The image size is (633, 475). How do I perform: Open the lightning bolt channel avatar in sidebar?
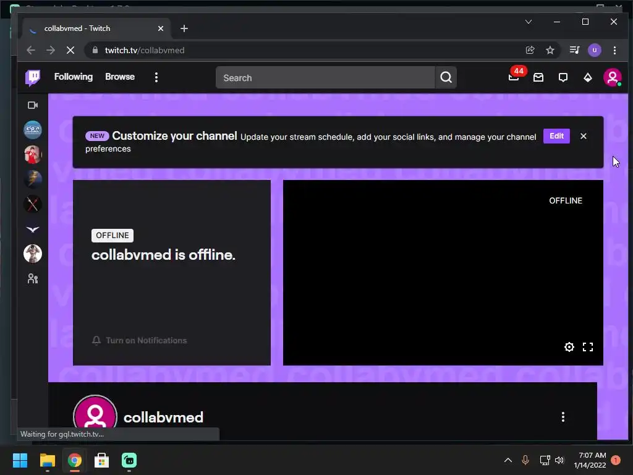click(33, 179)
